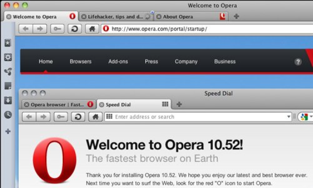
Task: Close the Speed Dial tab
Action: coord(101,105)
